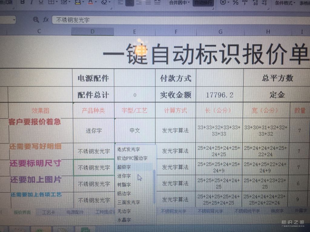Click the currency format icon
The image size is (310, 232).
223,2
